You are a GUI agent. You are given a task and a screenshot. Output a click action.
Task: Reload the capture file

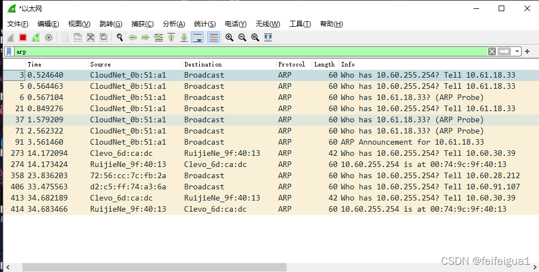coord(103,37)
